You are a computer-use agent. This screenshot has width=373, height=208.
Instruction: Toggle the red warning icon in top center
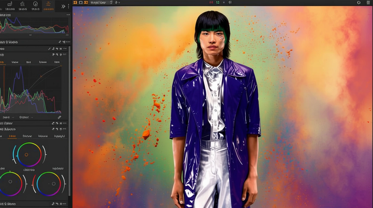[211, 2]
